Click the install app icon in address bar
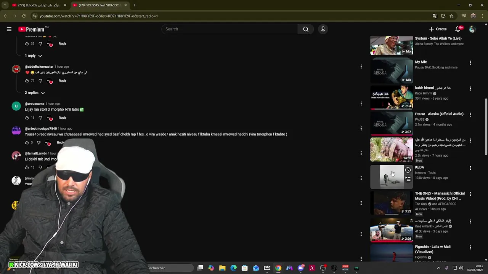This screenshot has height=274, width=488. pos(443,16)
